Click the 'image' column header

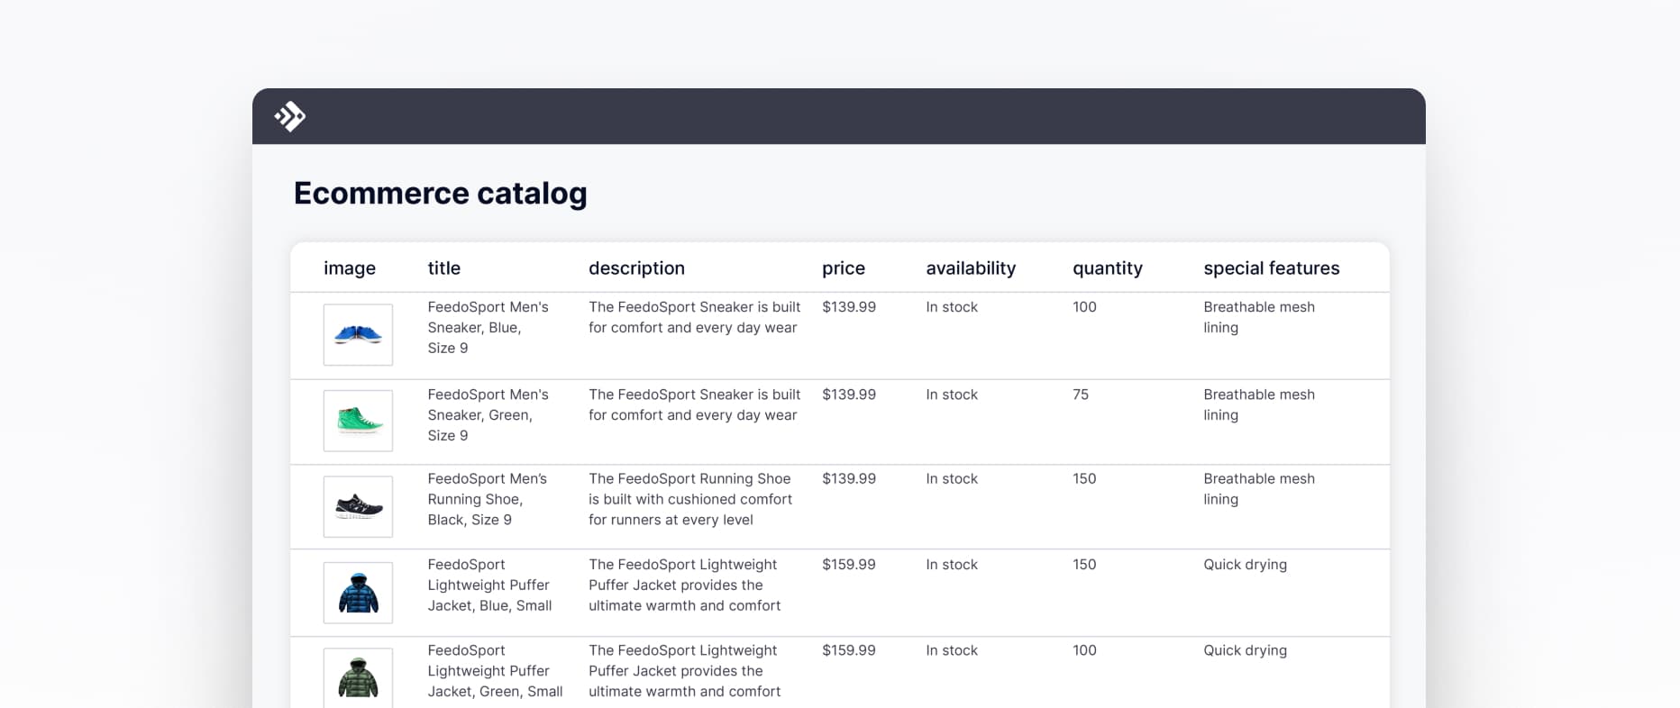(x=350, y=268)
